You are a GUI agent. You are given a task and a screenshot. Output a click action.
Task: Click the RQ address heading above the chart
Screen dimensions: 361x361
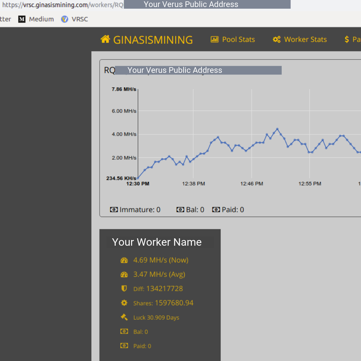click(x=193, y=70)
